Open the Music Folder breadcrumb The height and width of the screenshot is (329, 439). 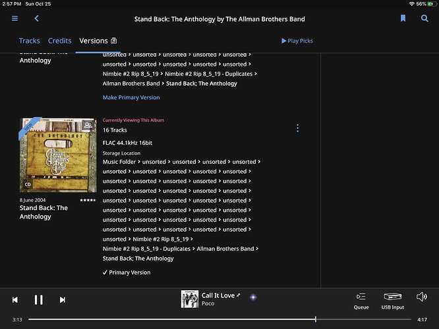(x=119, y=162)
